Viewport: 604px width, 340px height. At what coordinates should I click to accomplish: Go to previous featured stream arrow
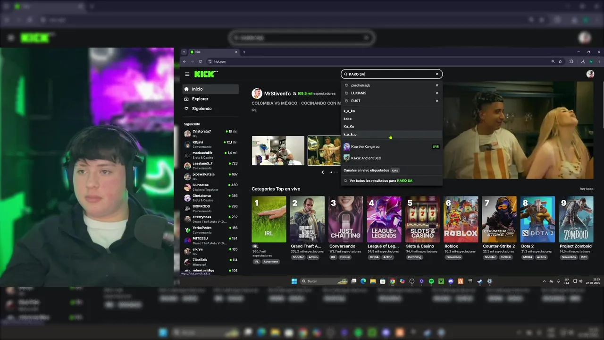pos(323,172)
